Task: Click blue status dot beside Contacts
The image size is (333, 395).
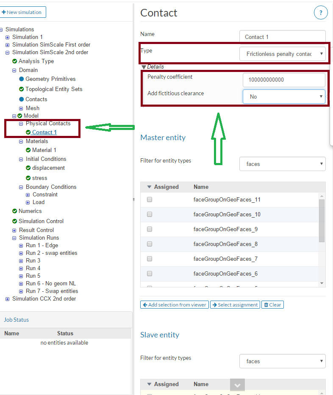Action: coord(22,99)
